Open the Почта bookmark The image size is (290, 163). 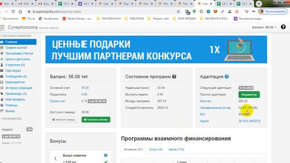[x=28, y=19]
